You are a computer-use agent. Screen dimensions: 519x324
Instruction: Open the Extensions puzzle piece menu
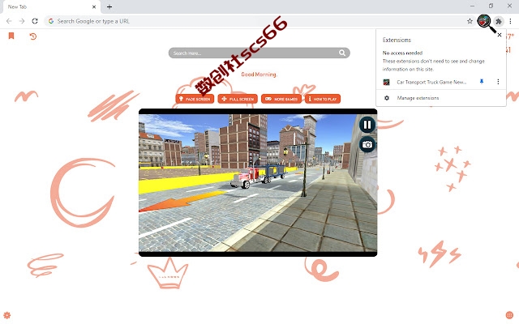(x=499, y=22)
